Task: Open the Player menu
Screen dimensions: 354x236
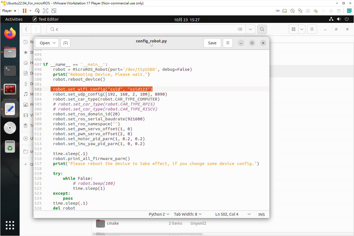Action: pos(9,11)
